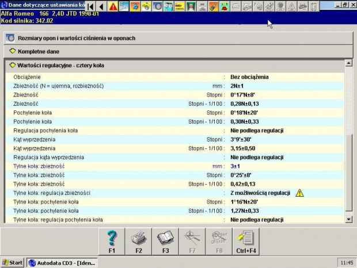This screenshot has width=357, height=268.
Task: Click the value 3±1
Action: tap(235, 166)
